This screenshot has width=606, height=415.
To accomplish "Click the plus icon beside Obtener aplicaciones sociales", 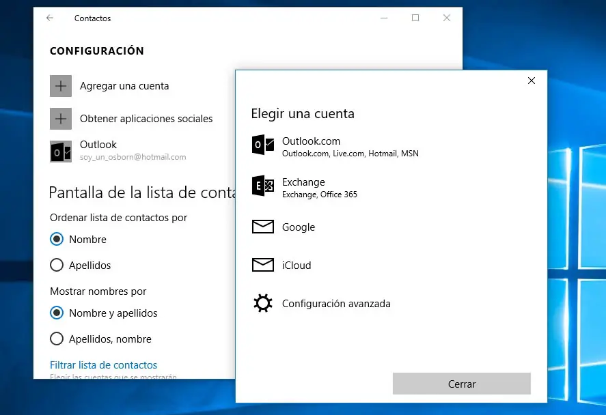I will tap(61, 119).
